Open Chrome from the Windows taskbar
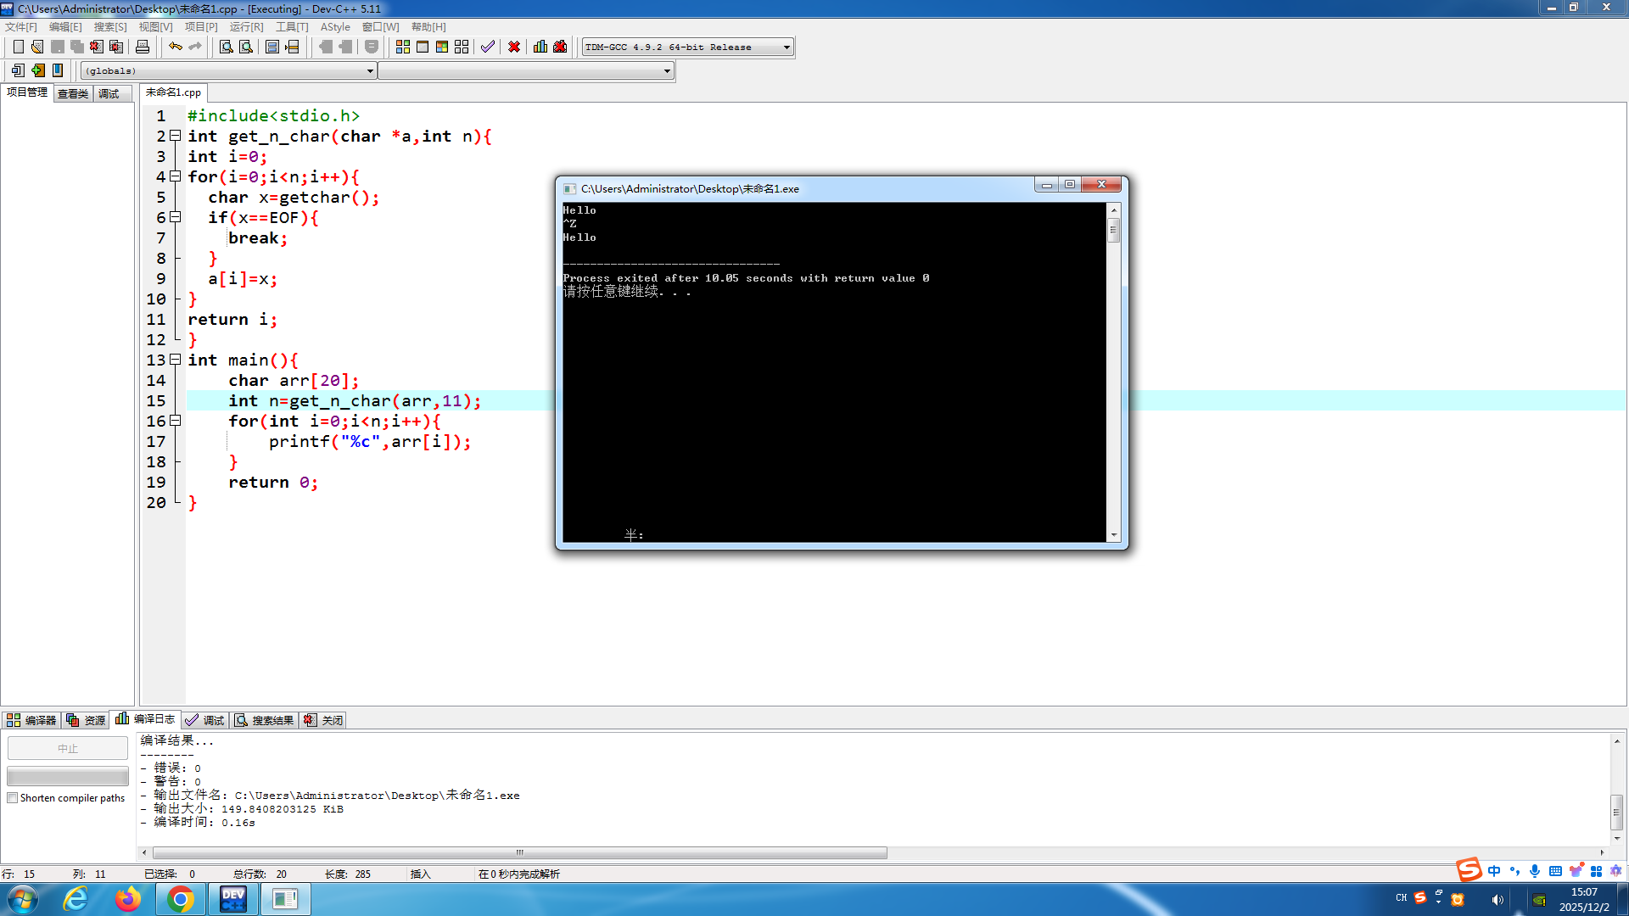Screen dimensions: 1629x916 click(180, 899)
